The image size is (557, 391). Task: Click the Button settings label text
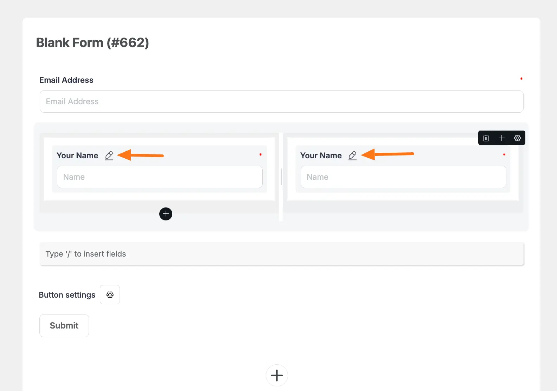tap(67, 295)
